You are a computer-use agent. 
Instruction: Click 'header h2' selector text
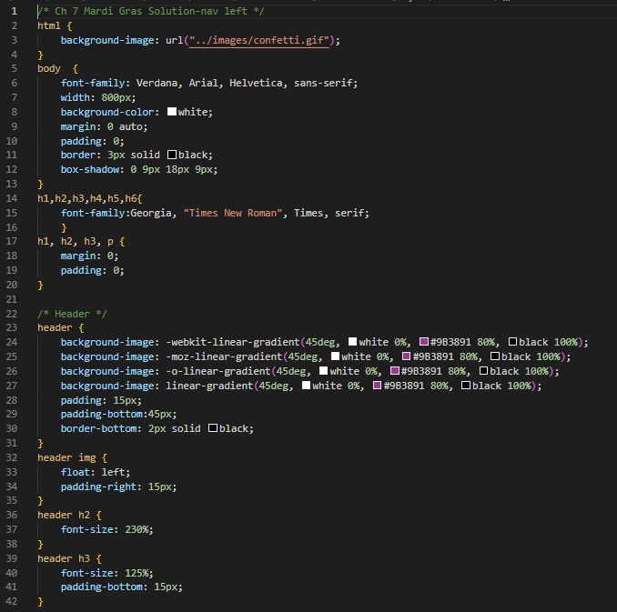click(64, 516)
